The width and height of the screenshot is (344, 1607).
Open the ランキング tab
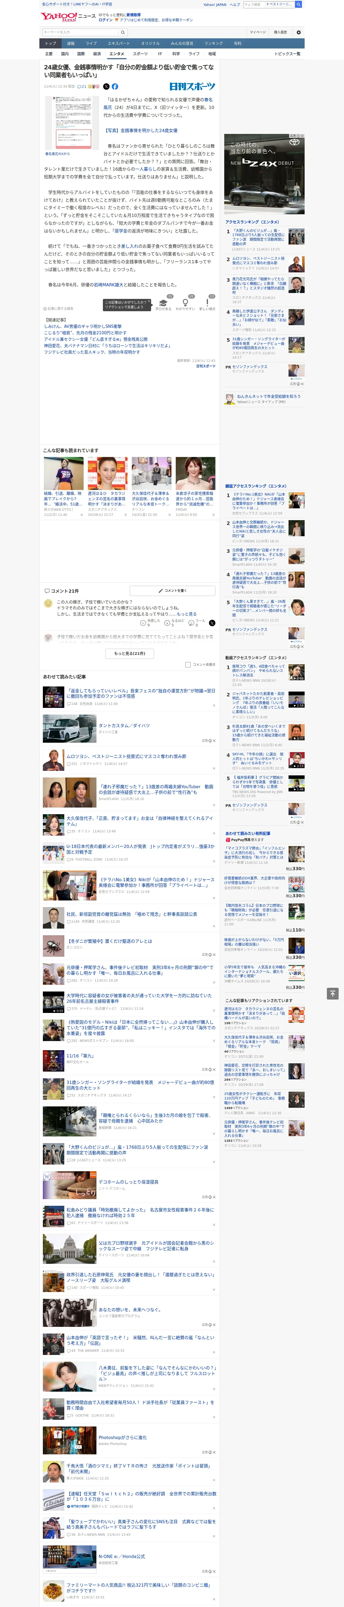coord(214,43)
